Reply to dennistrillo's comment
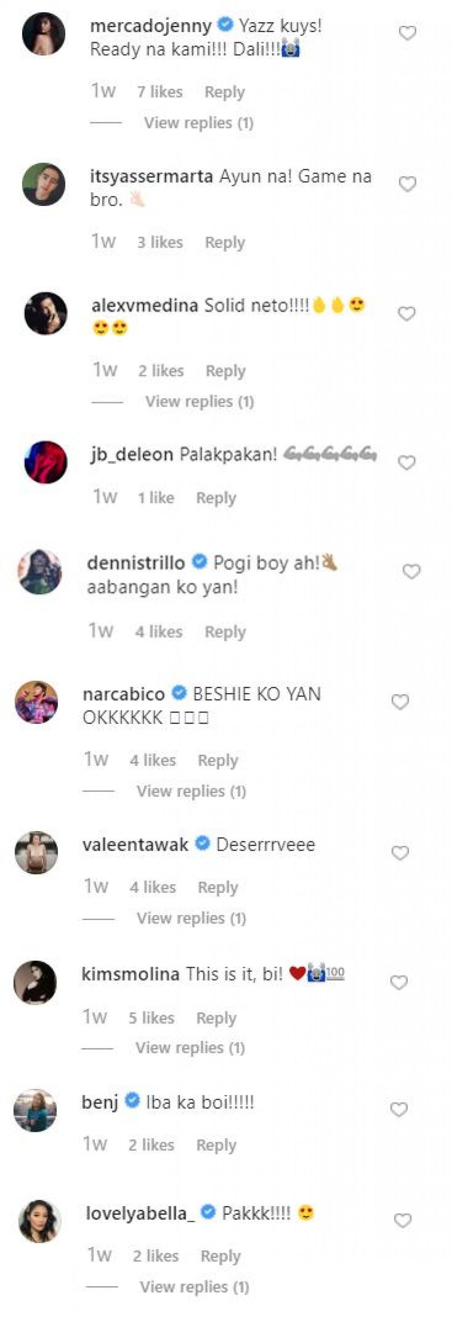The height and width of the screenshot is (1322, 452). click(x=225, y=632)
